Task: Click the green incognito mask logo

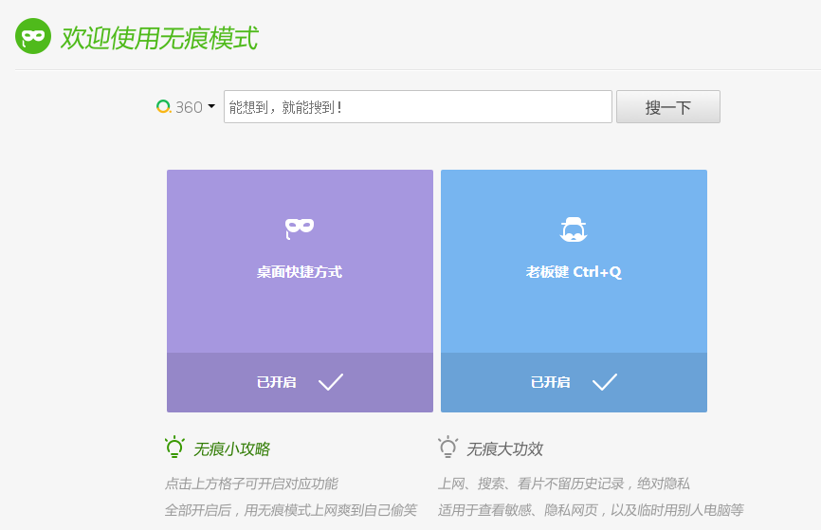Action: click(x=33, y=36)
